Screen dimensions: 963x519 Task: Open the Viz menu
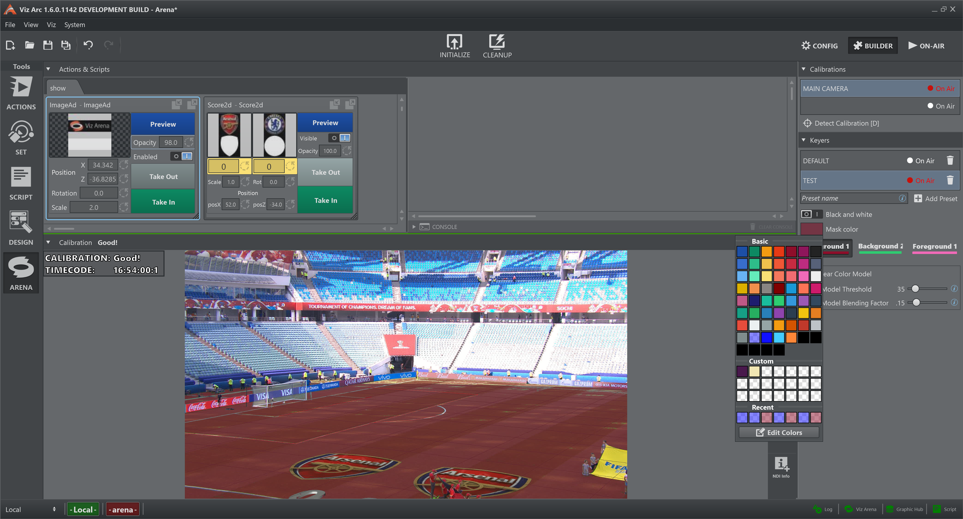point(51,25)
